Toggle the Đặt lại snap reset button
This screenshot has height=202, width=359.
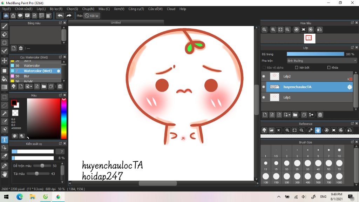[x=92, y=15]
